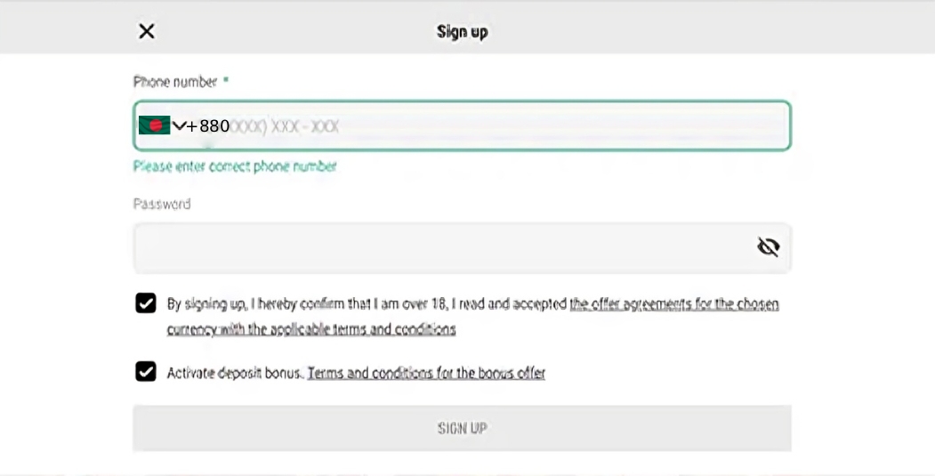
Task: Open bonus offer terms and conditions link
Action: pyautogui.click(x=426, y=373)
